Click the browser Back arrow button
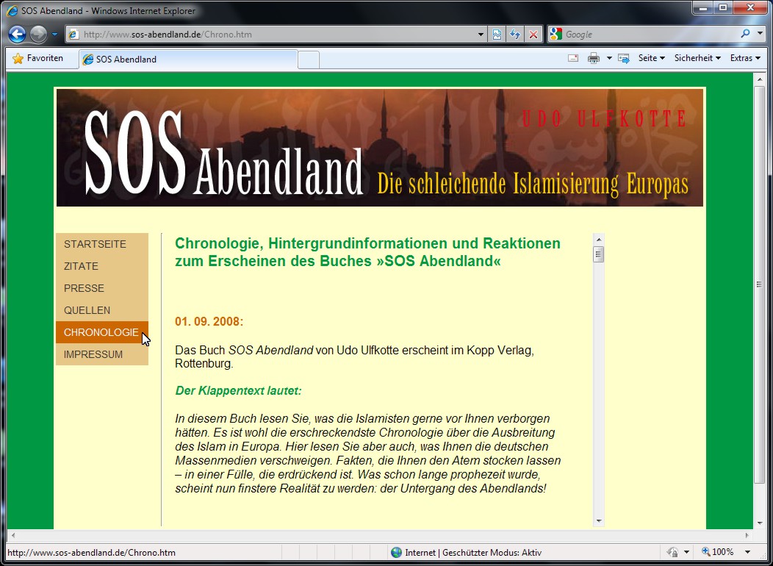This screenshot has height=566, width=773. (17, 35)
